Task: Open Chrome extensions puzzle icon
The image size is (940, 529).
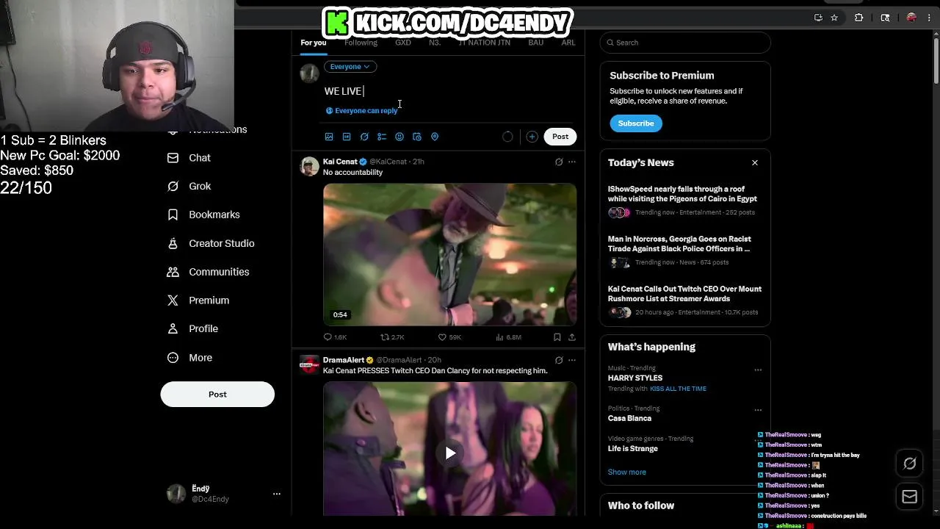Action: click(x=858, y=18)
